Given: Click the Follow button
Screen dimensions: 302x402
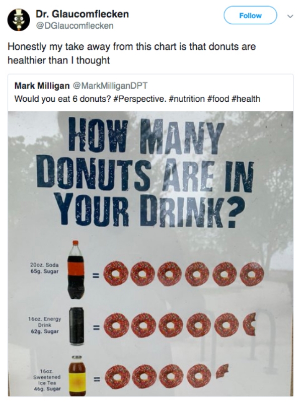Looking at the screenshot, I should click(x=251, y=16).
